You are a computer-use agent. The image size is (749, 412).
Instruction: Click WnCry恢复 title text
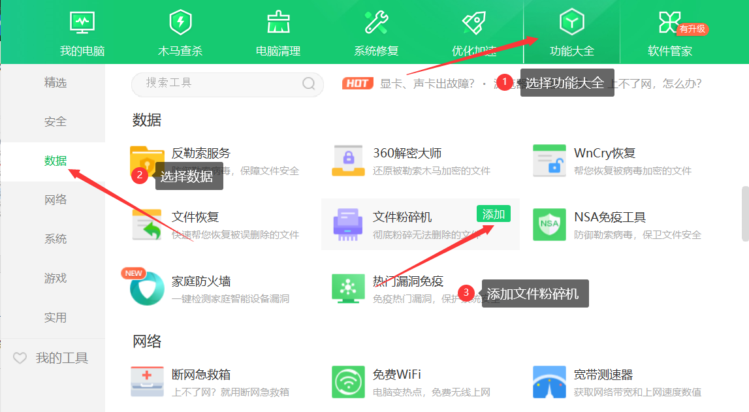point(605,153)
